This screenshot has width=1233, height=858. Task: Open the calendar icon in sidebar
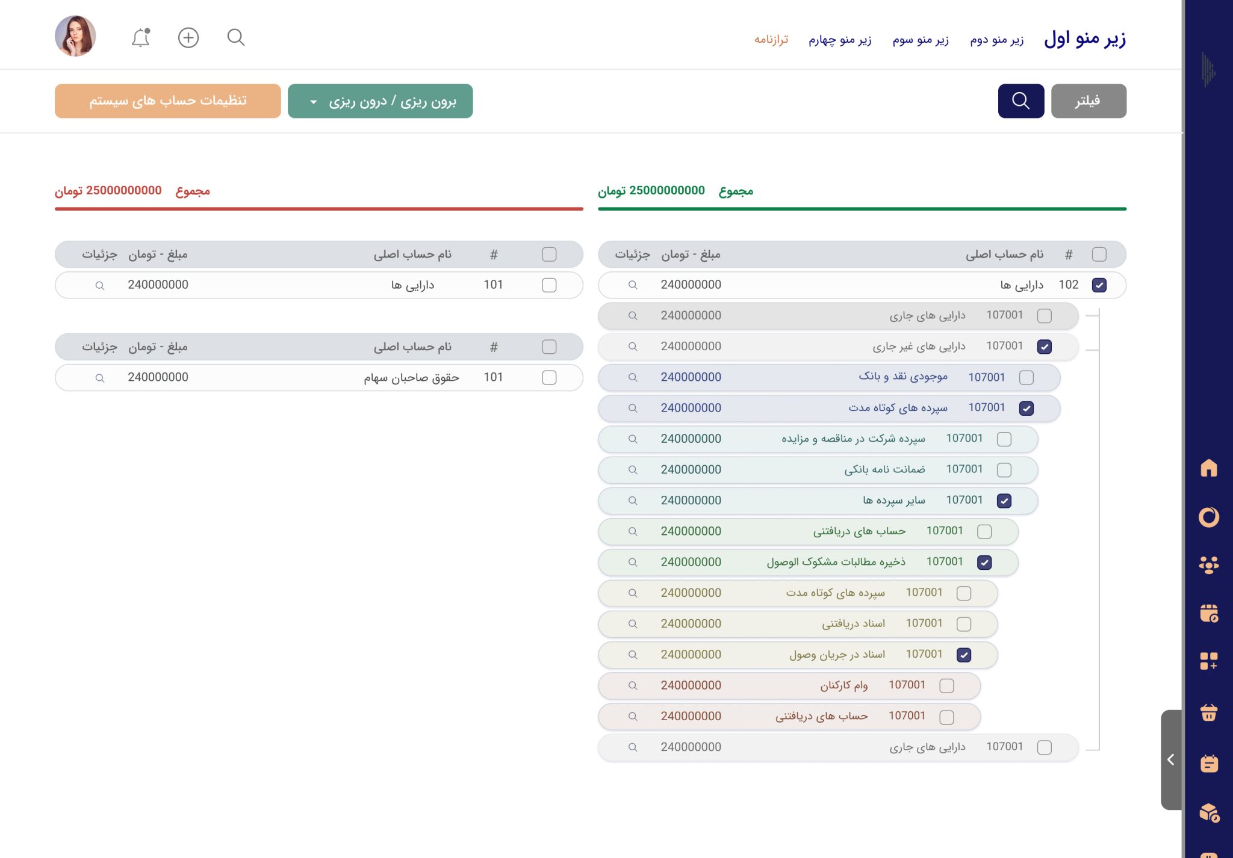pos(1208,613)
